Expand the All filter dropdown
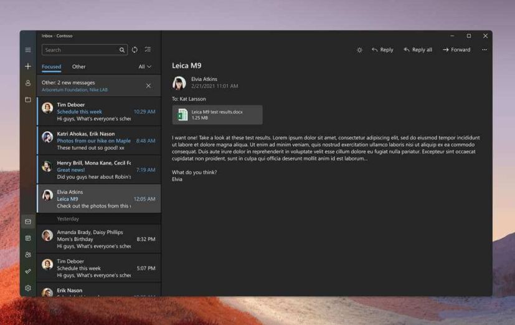The height and width of the screenshot is (325, 515). pyautogui.click(x=144, y=67)
